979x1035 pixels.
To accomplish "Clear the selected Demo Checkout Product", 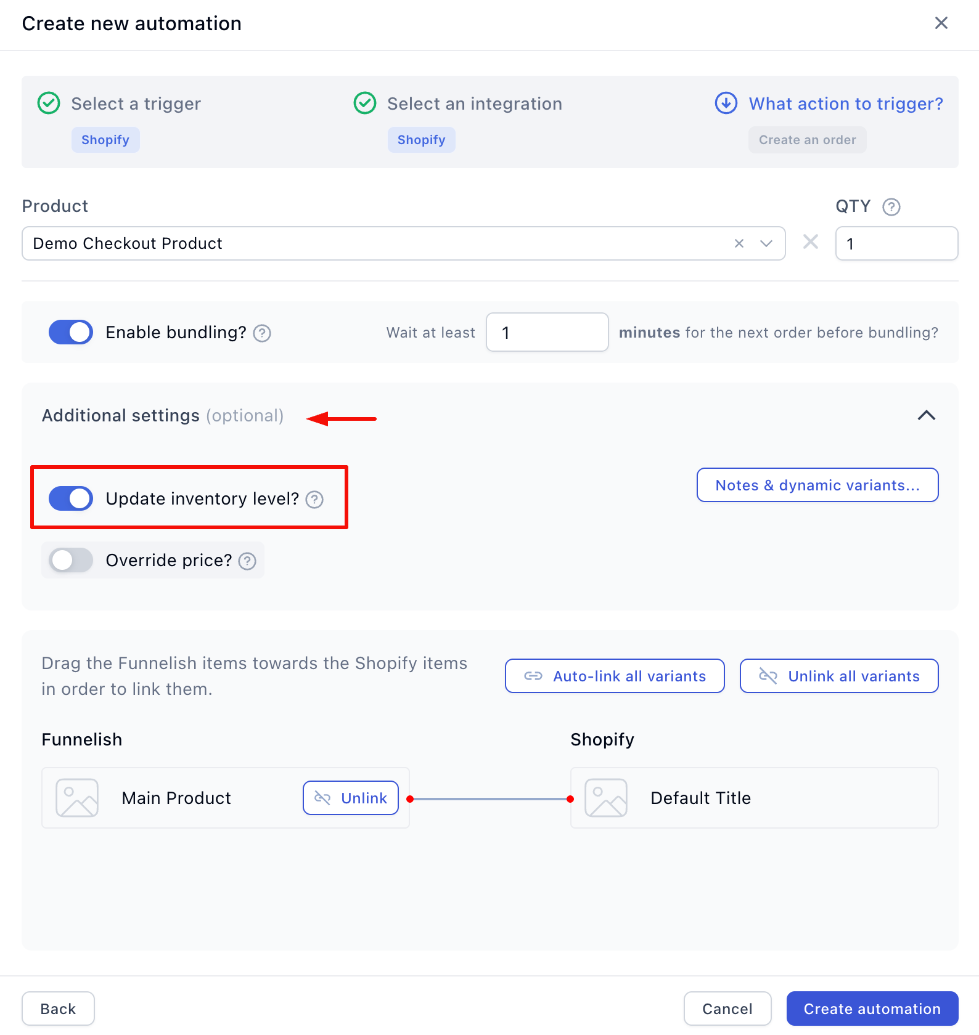I will coord(739,244).
